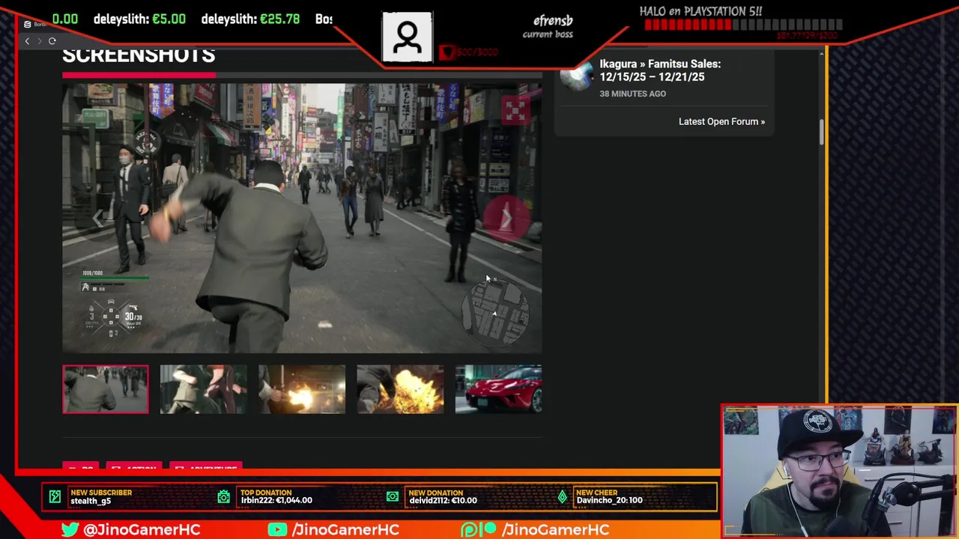Click the page's vertical scrollbar
959x539 pixels.
coord(822,133)
